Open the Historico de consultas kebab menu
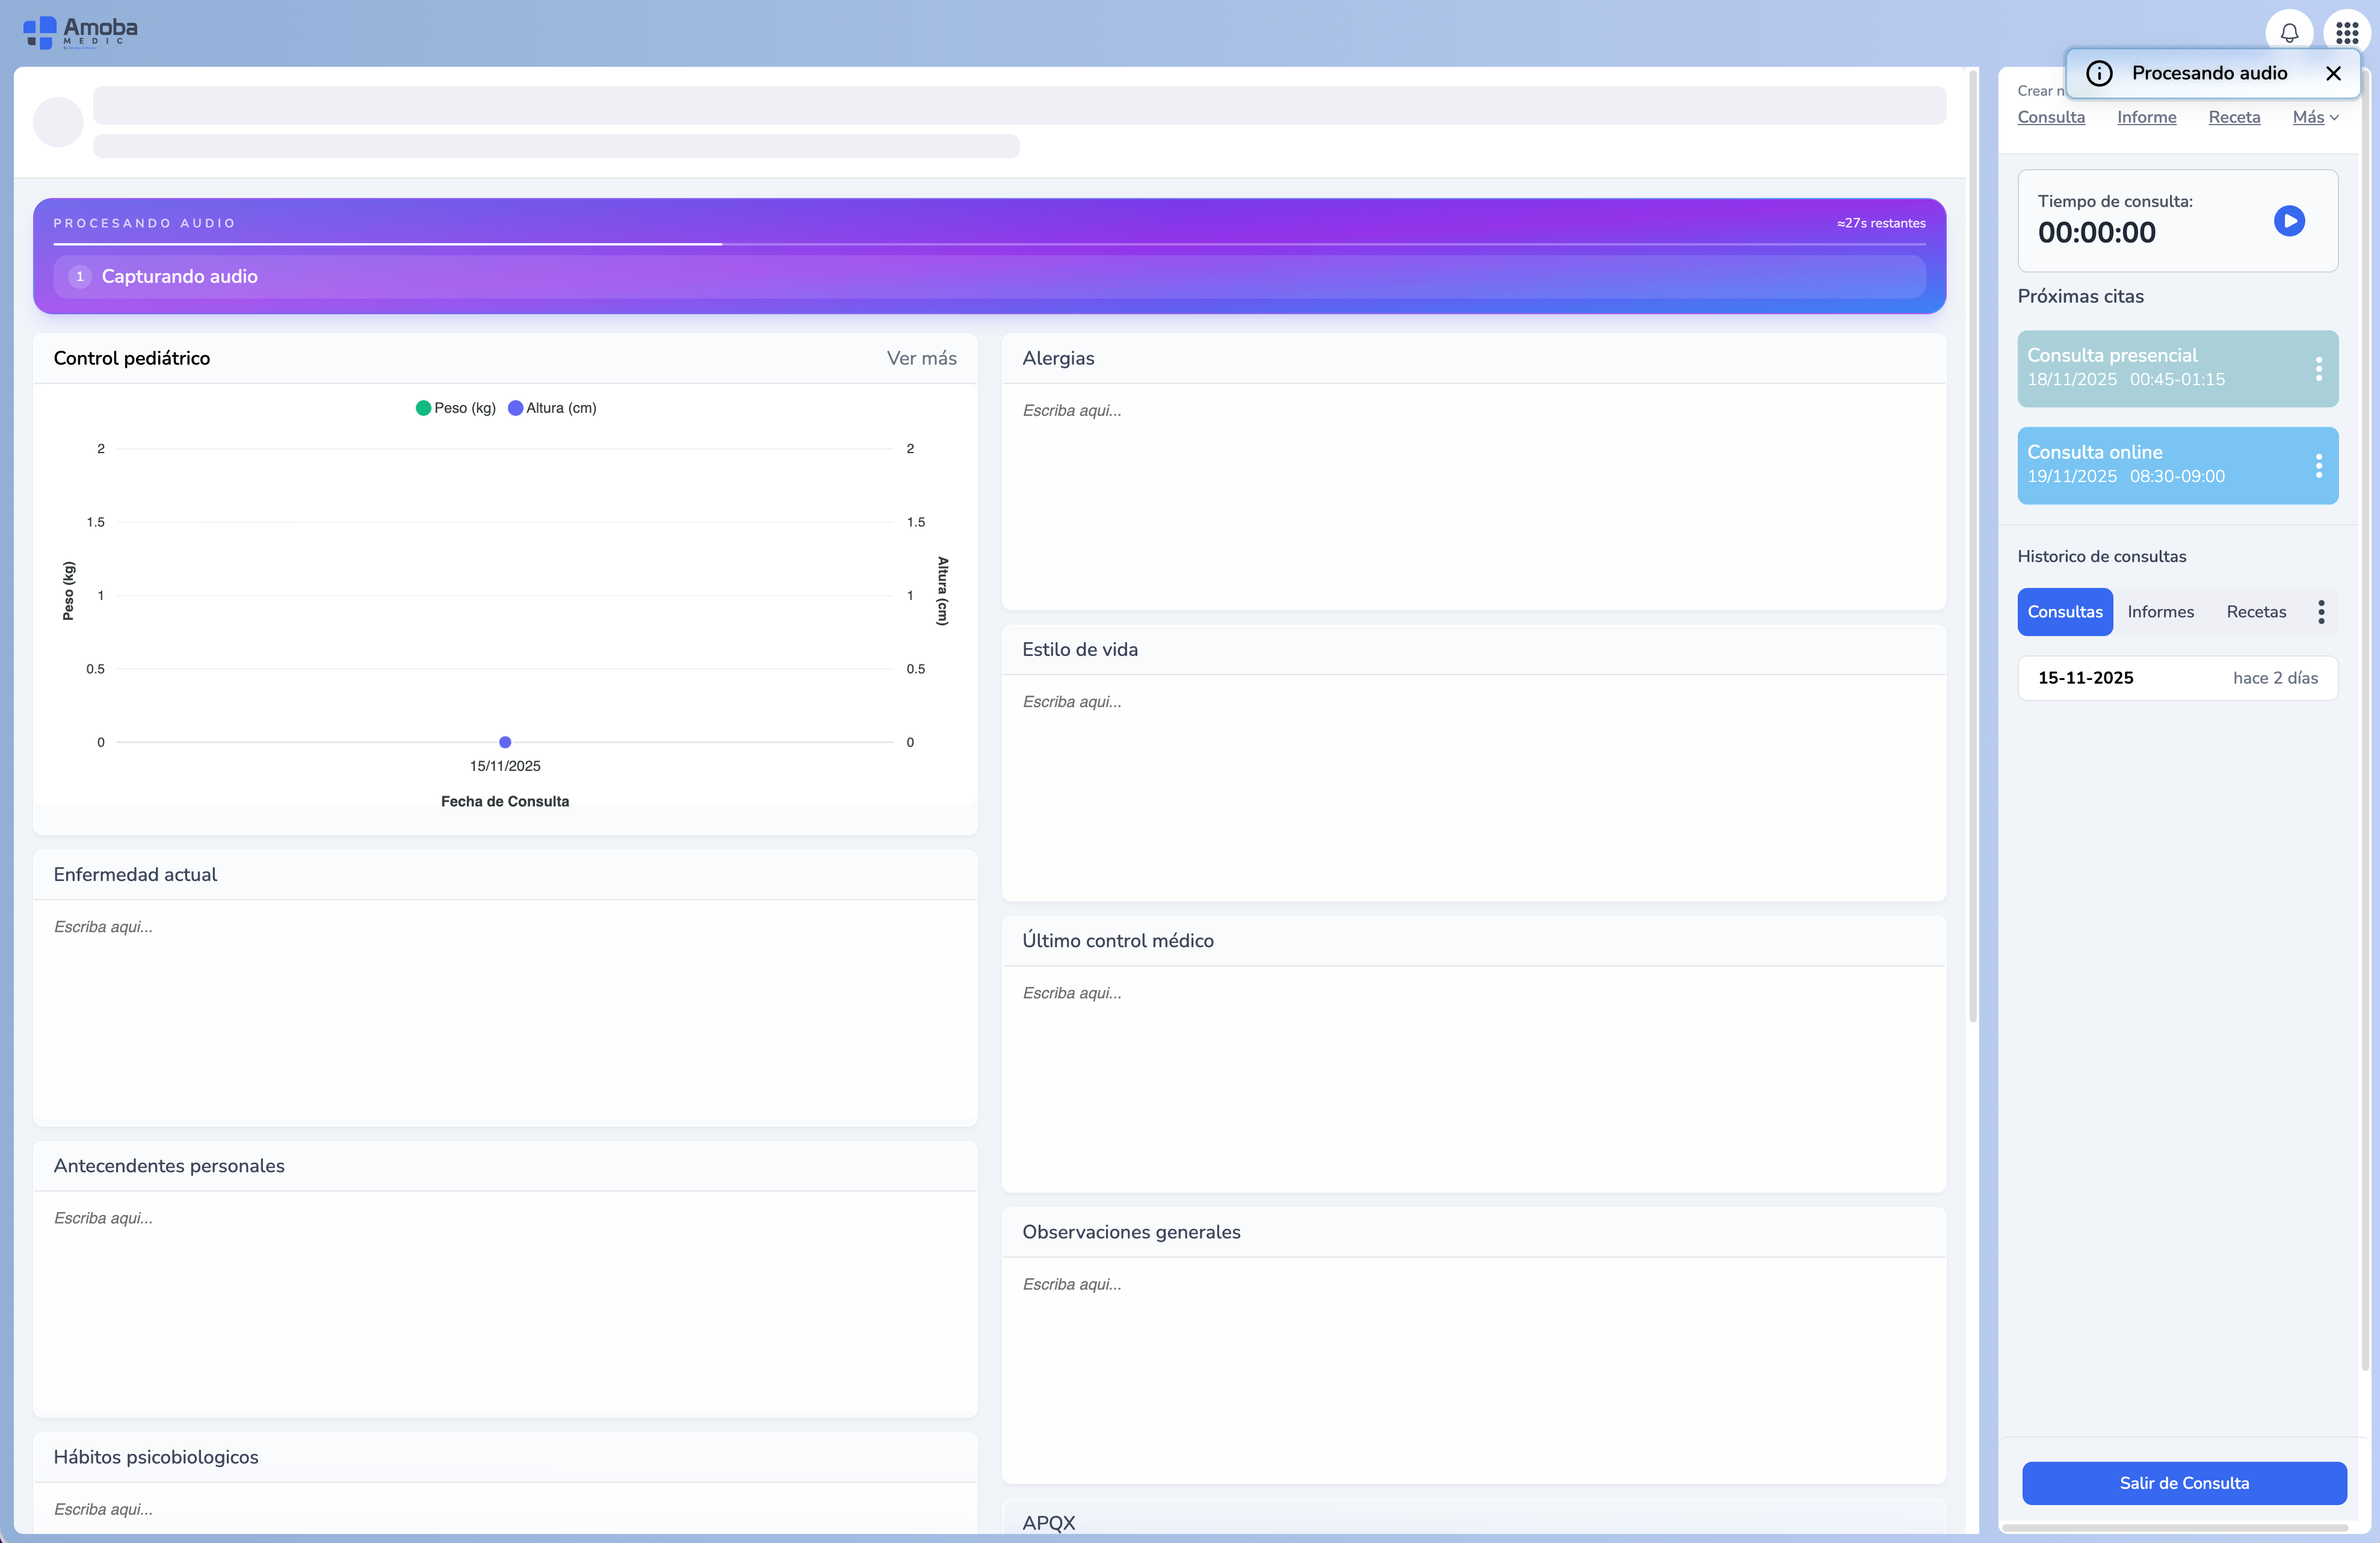The height and width of the screenshot is (1543, 2380). [2321, 612]
